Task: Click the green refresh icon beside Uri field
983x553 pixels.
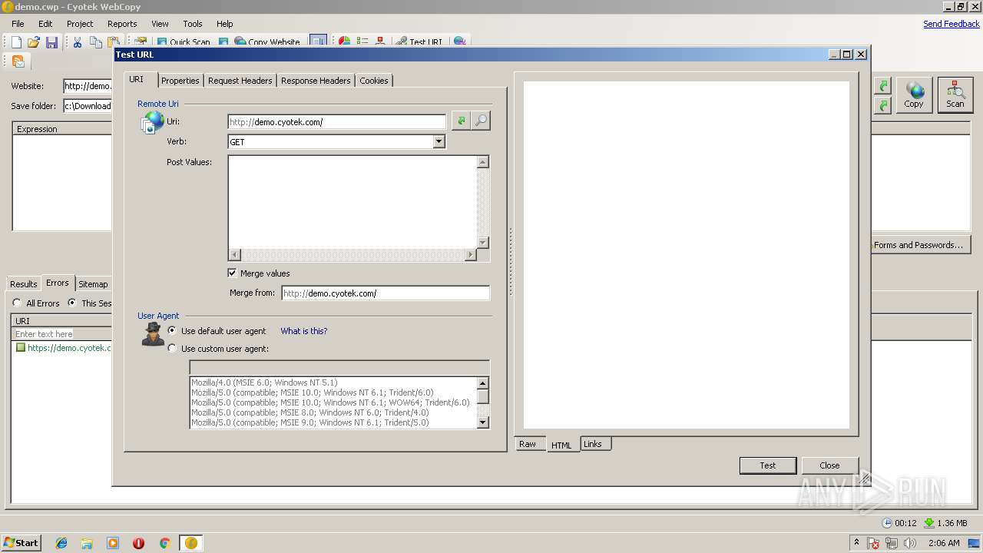Action: pos(461,121)
